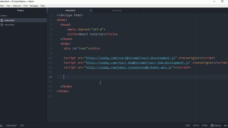Image resolution: width=228 pixels, height=128 pixels.
Task: Click the file icon beside index.html in tree
Action: (2, 20)
